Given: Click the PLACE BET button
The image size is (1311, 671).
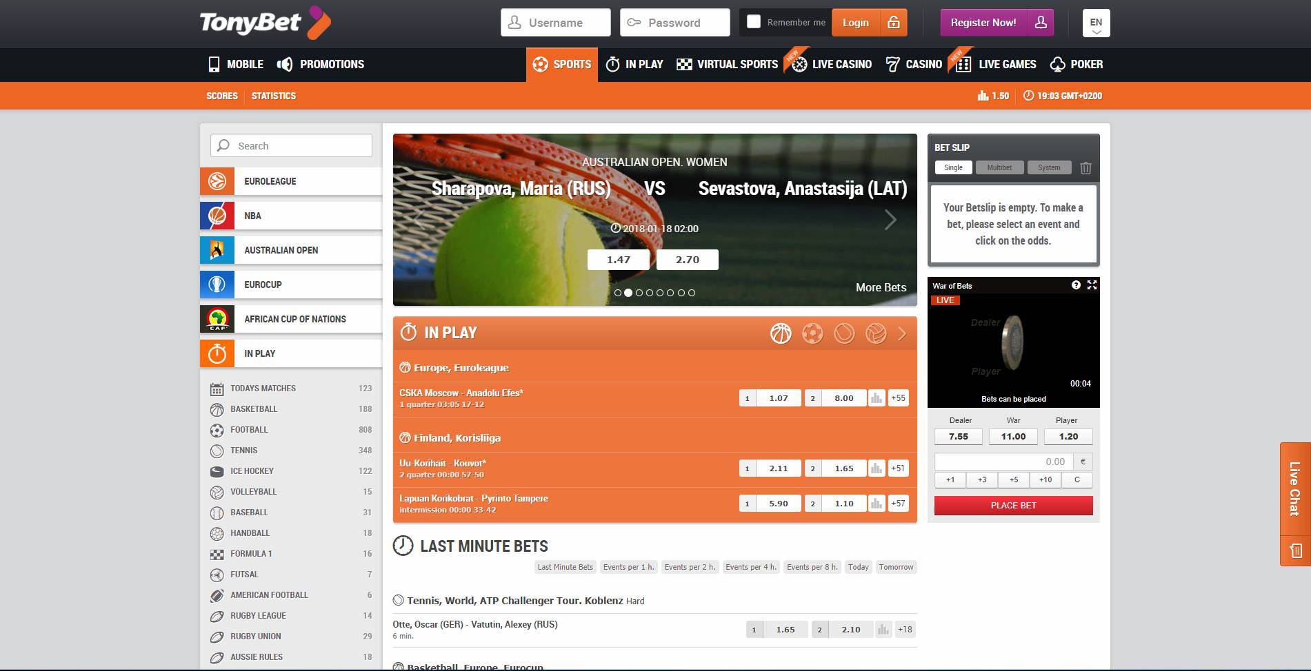Looking at the screenshot, I should [1014, 506].
